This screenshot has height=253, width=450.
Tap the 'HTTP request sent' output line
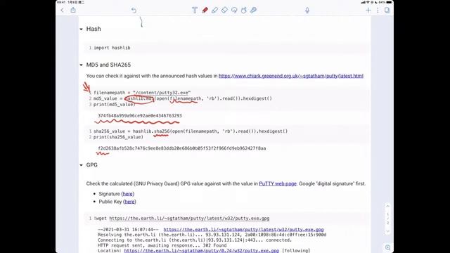tap(162, 245)
